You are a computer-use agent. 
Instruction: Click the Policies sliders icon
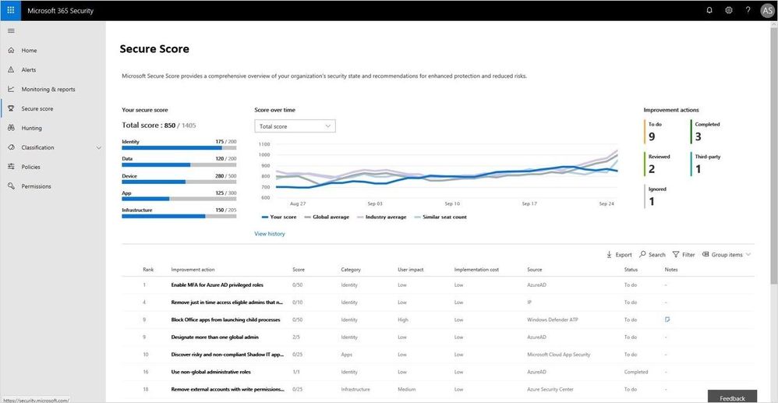pos(11,167)
